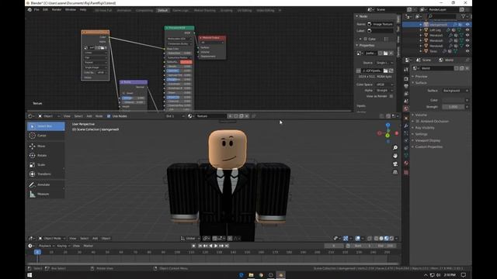
Task: Open the Tool properties tab icon
Action: tap(406, 70)
